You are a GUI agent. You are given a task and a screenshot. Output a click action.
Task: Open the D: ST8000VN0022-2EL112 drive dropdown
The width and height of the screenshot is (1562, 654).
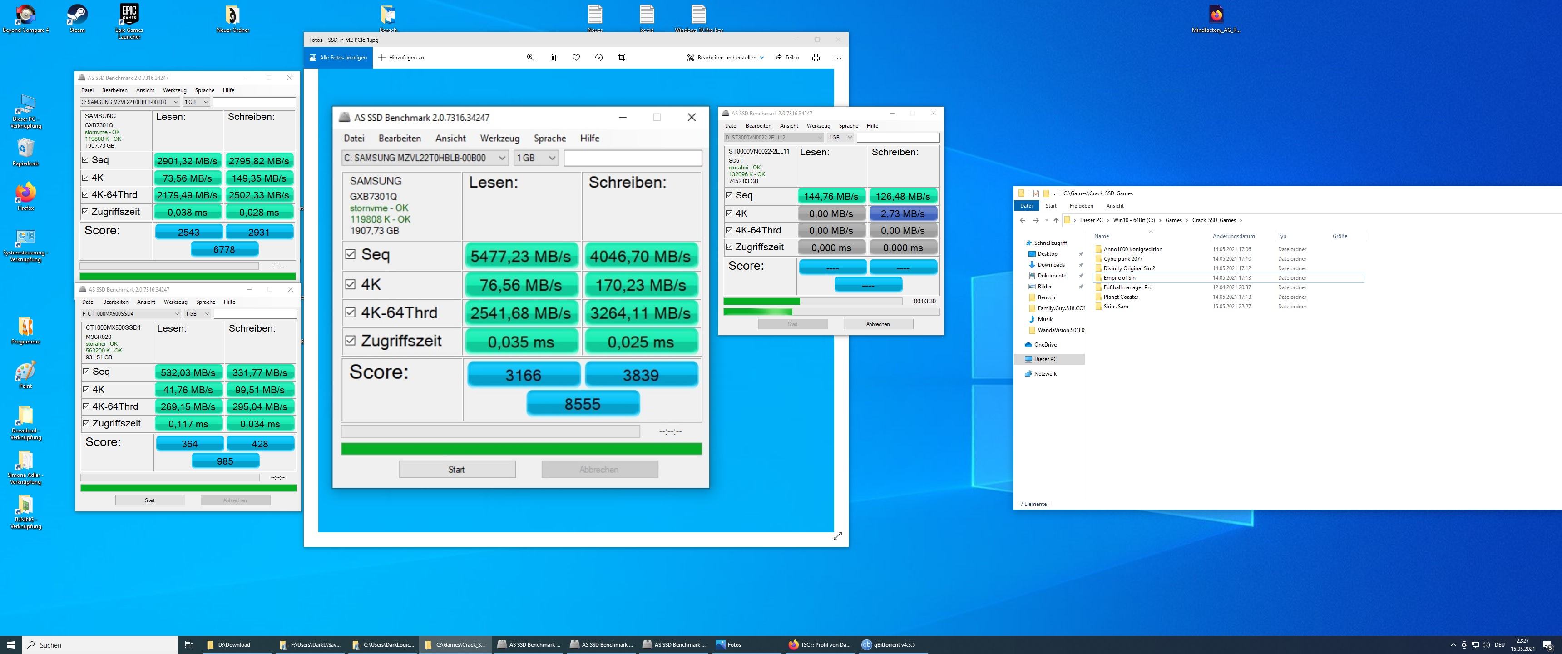coord(774,138)
